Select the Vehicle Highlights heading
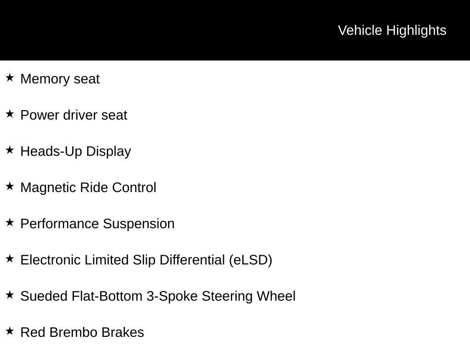 [392, 31]
